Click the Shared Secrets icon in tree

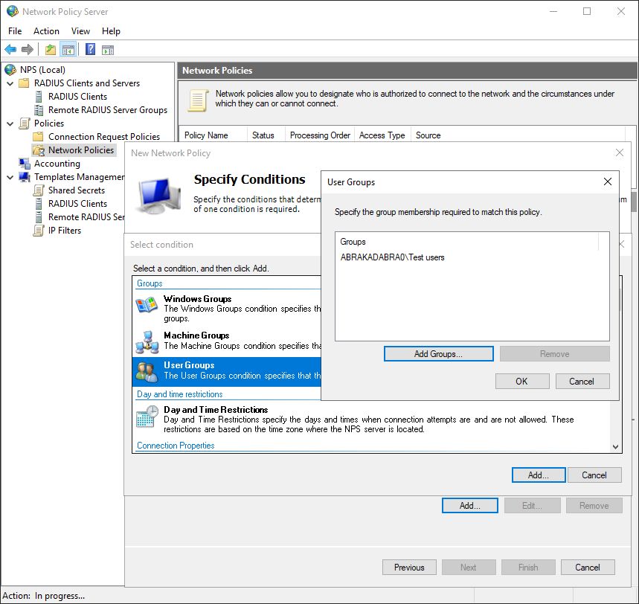pyautogui.click(x=39, y=190)
